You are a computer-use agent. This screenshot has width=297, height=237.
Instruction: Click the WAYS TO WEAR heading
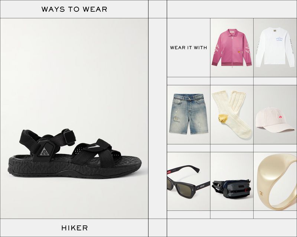[74, 9]
